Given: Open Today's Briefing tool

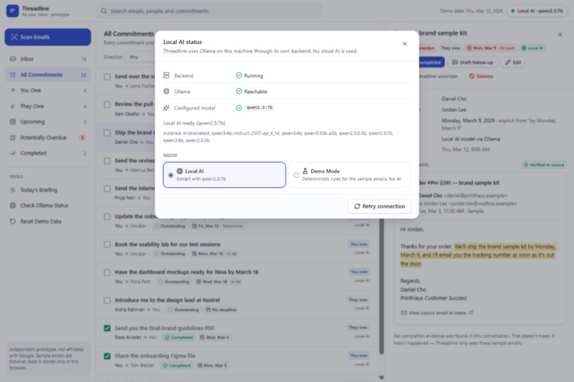Looking at the screenshot, I should pyautogui.click(x=48, y=190).
